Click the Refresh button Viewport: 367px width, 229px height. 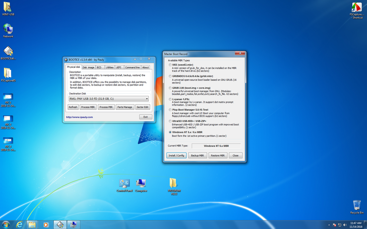(73, 107)
